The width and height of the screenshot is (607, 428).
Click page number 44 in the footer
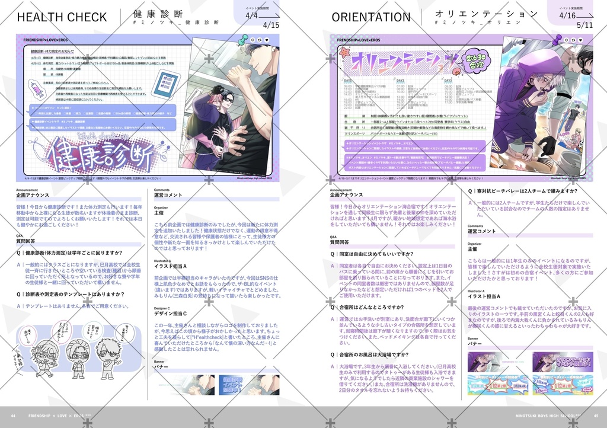[13, 416]
